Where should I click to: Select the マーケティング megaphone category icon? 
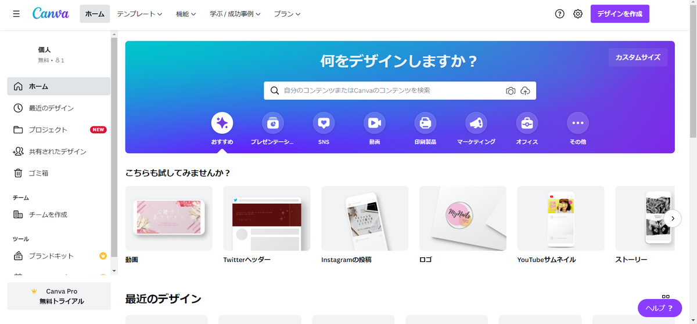pos(476,123)
